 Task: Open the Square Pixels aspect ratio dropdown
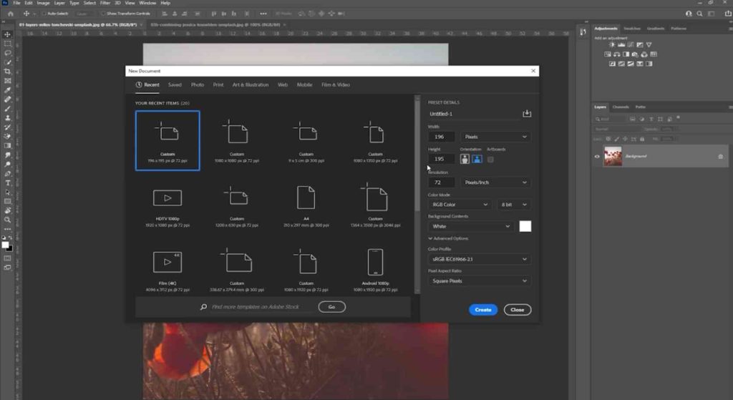tap(479, 281)
